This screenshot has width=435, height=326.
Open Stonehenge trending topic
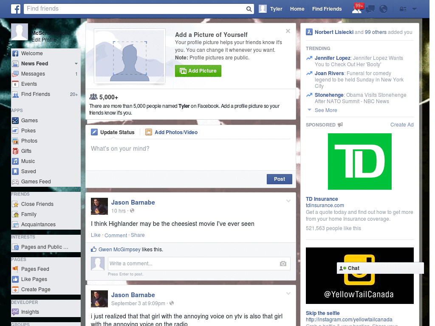[x=329, y=95]
